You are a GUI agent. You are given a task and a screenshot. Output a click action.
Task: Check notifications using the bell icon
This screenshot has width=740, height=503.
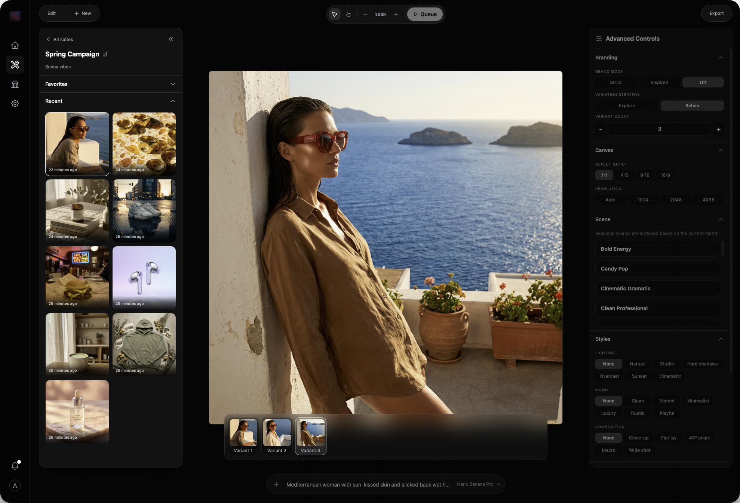coord(15,466)
